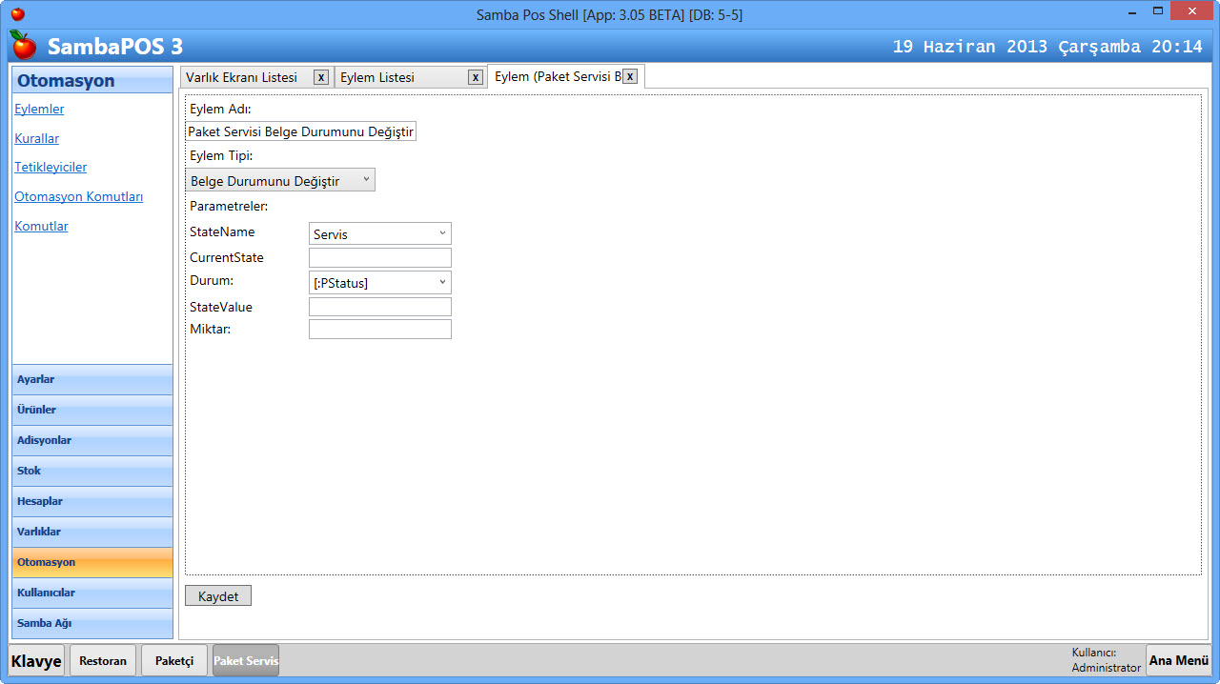This screenshot has height=684, width=1220.
Task: Open the Tetikleyiciler link
Action: click(x=51, y=167)
